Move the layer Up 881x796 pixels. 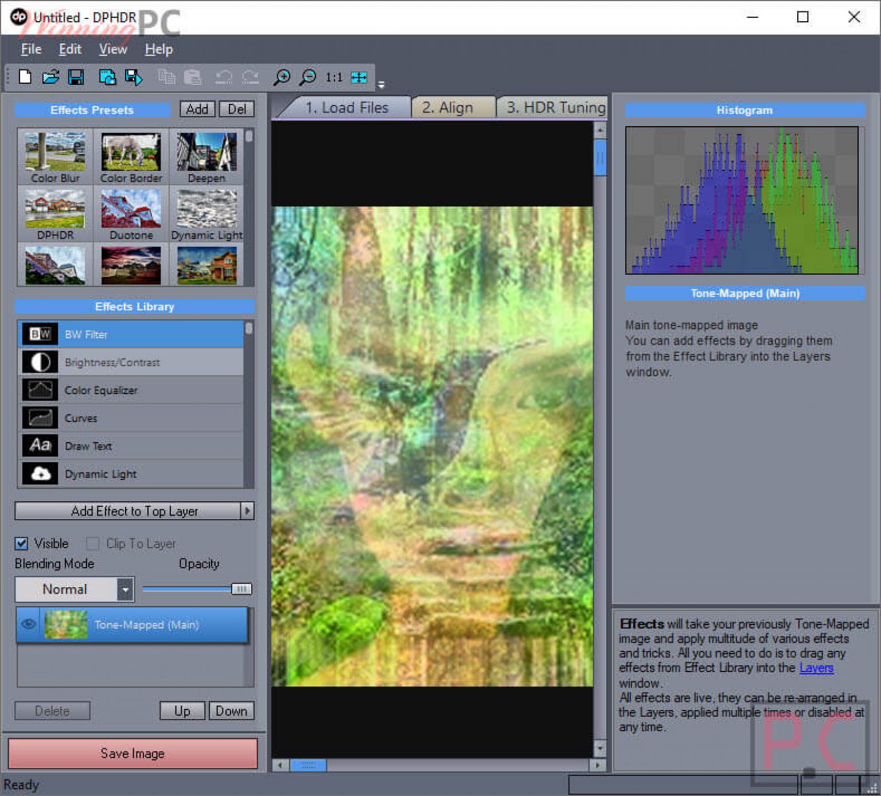[x=182, y=711]
